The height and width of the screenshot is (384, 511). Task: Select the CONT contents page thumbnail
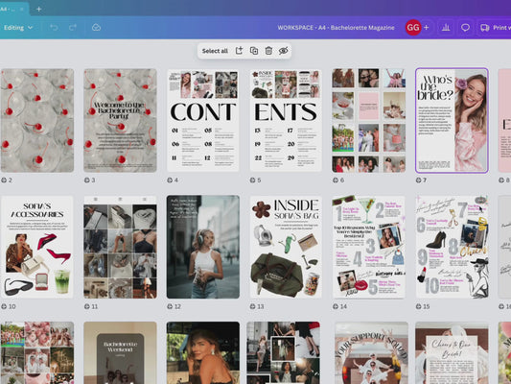pos(202,120)
